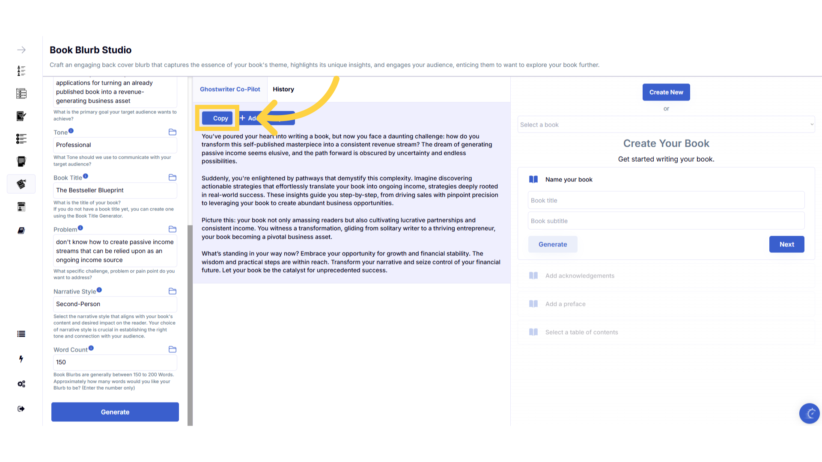Open the folder icon next to Tone
The width and height of the screenshot is (822, 462).
pos(173,132)
